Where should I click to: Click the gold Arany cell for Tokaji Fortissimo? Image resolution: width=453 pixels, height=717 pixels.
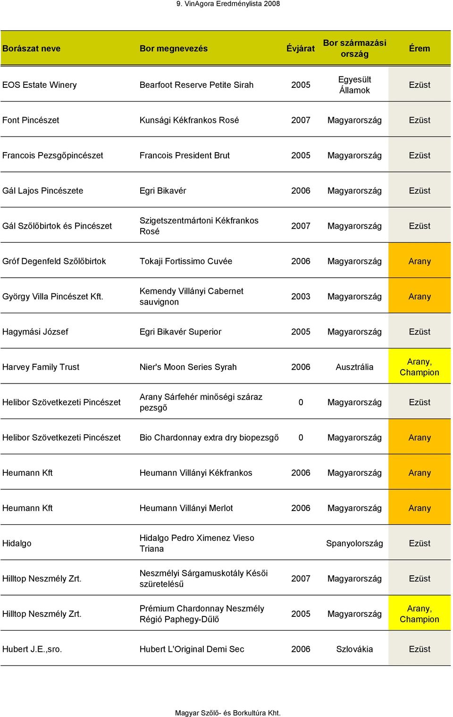pos(419,261)
